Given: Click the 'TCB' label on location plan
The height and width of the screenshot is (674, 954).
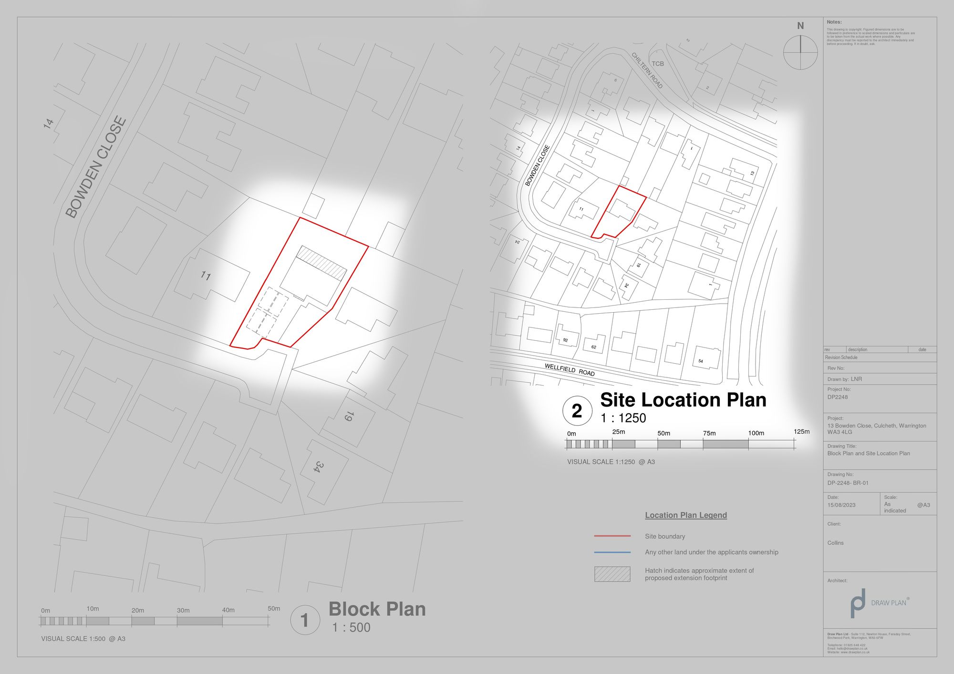Looking at the screenshot, I should pos(658,64).
